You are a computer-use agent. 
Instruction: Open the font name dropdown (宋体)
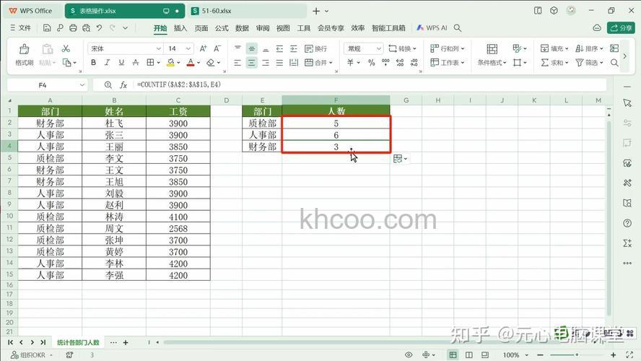pos(159,48)
